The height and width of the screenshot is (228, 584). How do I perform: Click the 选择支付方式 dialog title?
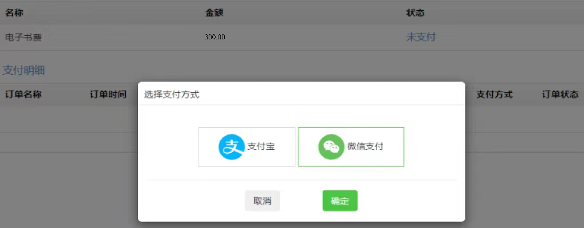click(172, 94)
